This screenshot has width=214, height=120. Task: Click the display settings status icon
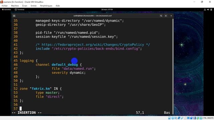click(188, 118)
